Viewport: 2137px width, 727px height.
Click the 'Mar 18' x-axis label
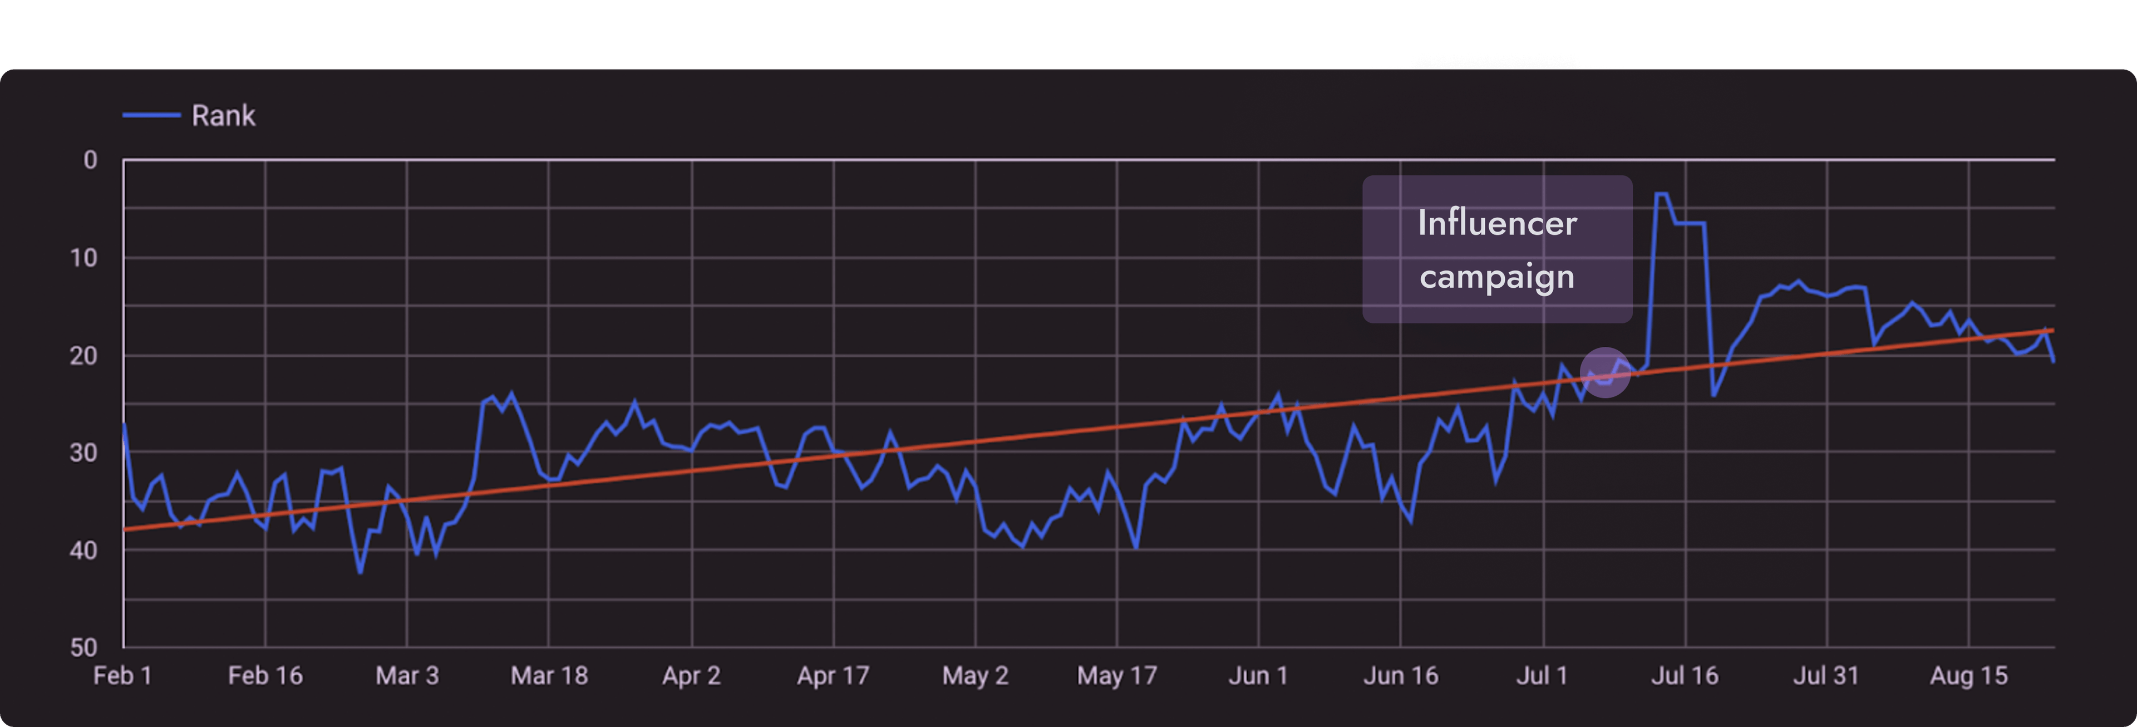point(549,676)
